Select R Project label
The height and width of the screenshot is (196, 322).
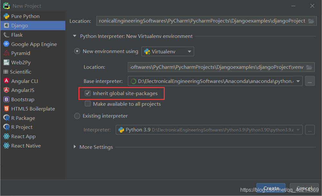tap(22, 127)
